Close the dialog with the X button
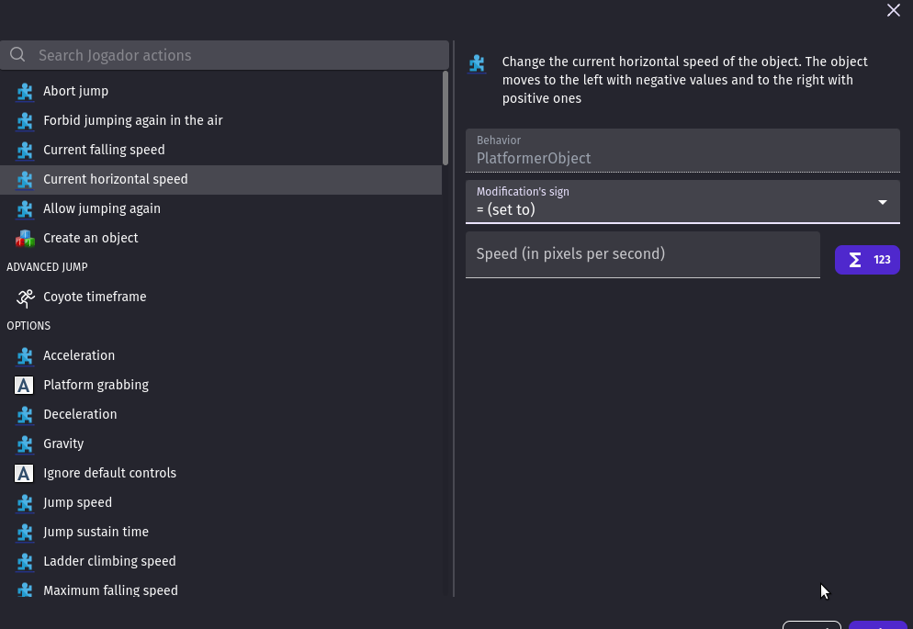The width and height of the screenshot is (913, 629). coord(893,10)
